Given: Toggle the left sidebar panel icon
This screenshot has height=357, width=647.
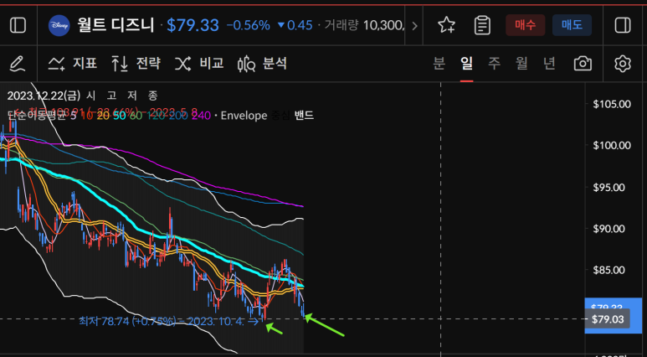Looking at the screenshot, I should (18, 26).
